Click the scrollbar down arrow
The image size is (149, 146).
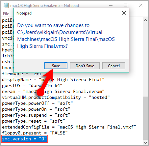[145, 143]
